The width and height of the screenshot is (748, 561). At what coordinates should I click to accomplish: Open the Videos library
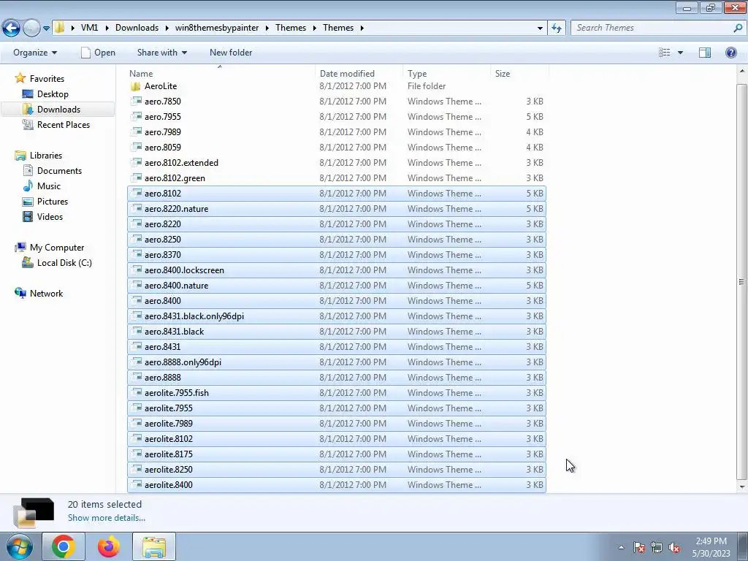(50, 216)
